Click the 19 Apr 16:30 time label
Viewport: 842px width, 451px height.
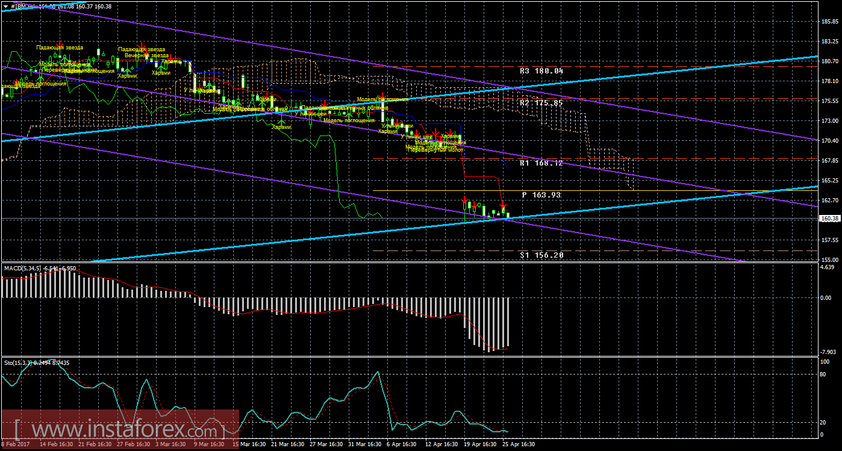pos(481,444)
